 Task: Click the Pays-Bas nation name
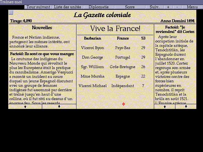tap(123, 48)
